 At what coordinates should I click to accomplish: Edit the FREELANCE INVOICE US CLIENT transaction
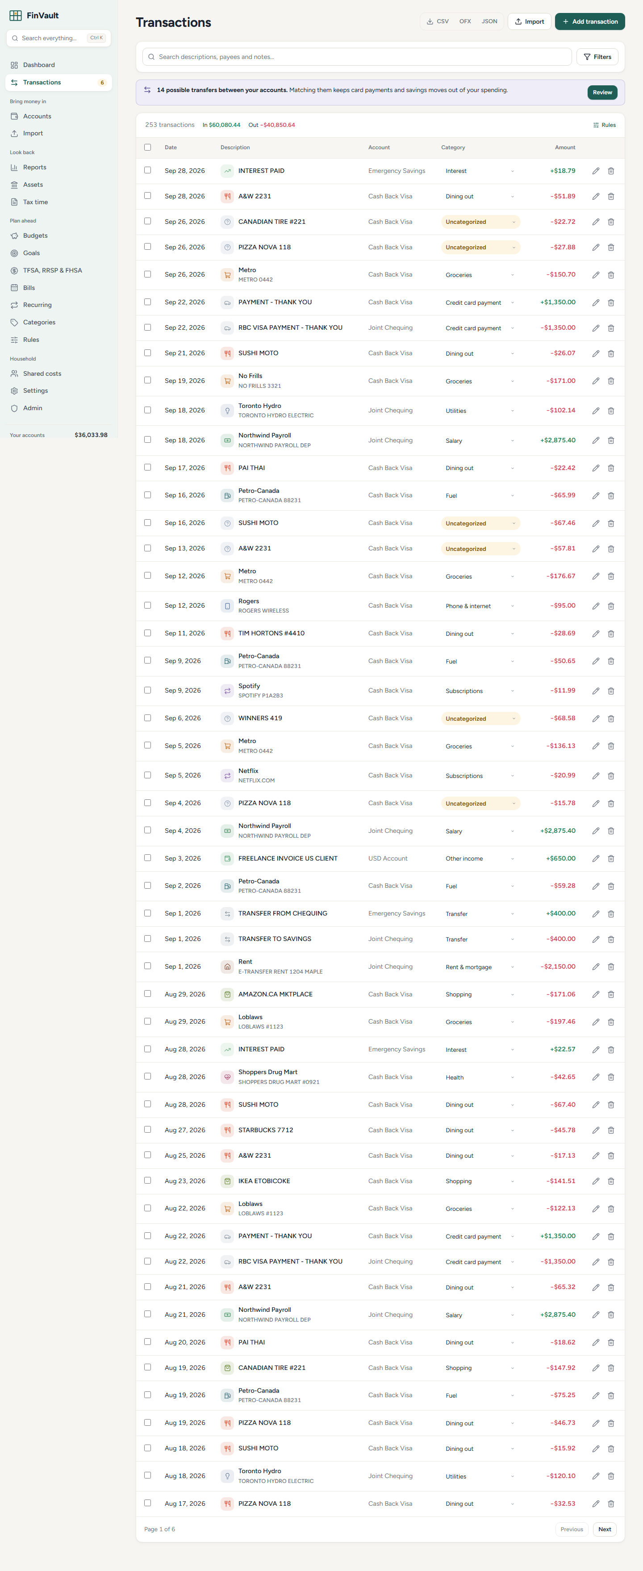coord(596,859)
